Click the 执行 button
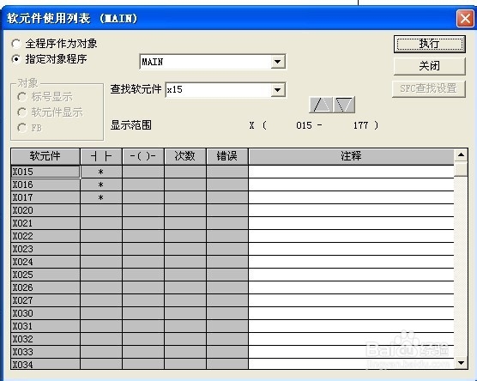The width and height of the screenshot is (477, 381). pyautogui.click(x=430, y=44)
